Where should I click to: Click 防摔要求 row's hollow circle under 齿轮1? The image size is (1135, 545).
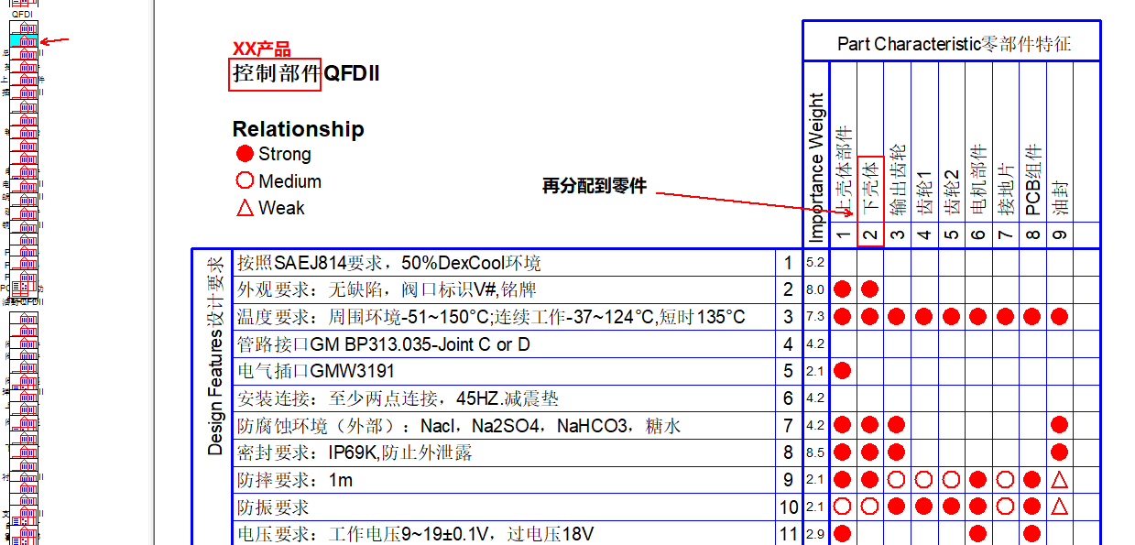tap(924, 479)
